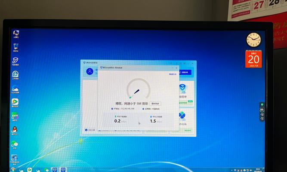Open WeChat from the taskbar
This screenshot has height=172, width=287.
pos(46,170)
